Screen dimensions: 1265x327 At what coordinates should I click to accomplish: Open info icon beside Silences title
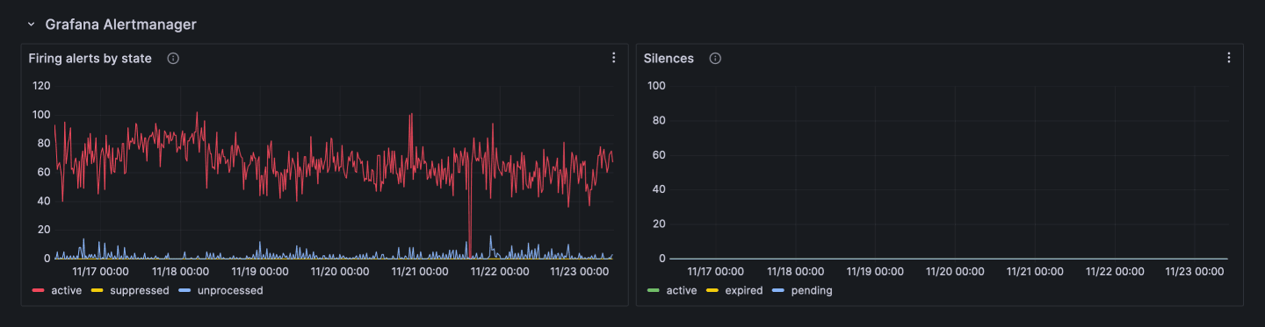(x=715, y=59)
